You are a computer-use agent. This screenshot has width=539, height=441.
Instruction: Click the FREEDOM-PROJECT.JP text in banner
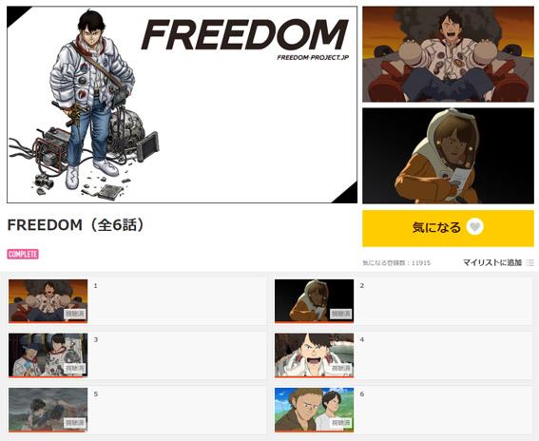313,57
